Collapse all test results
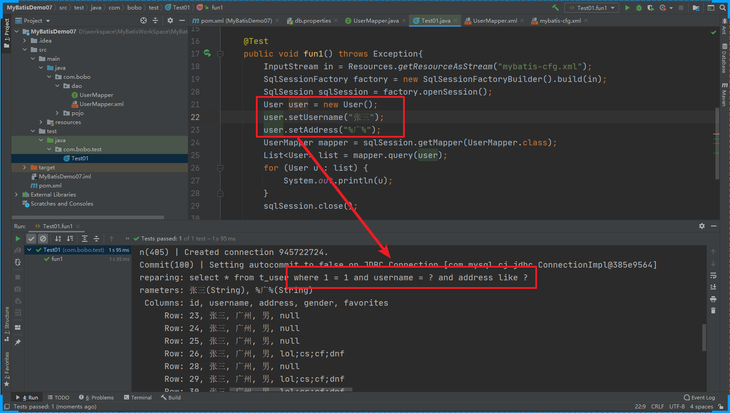 point(96,239)
